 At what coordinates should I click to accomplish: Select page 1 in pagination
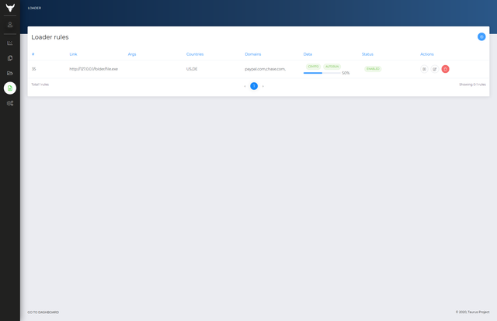[x=254, y=86]
